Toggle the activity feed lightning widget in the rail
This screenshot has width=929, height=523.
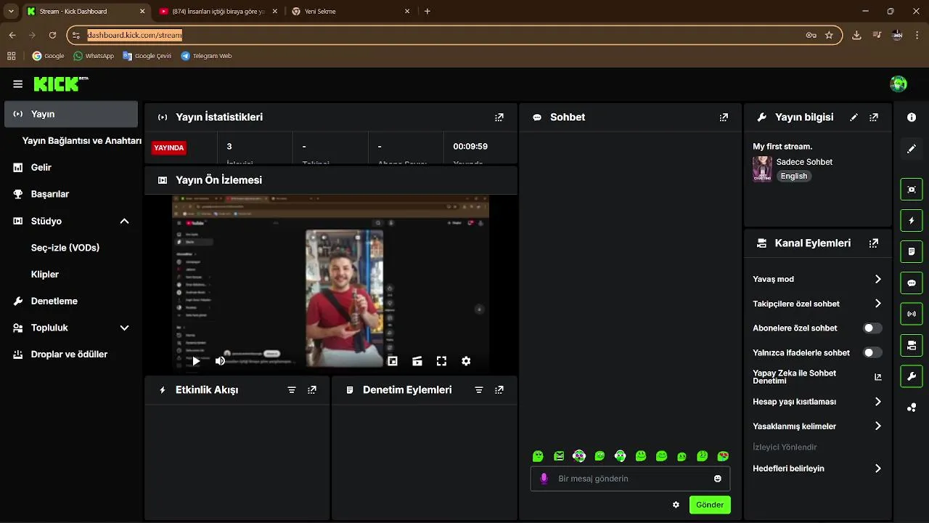coord(912,220)
